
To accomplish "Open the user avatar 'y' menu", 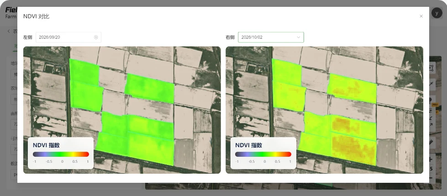I will pos(436,13).
